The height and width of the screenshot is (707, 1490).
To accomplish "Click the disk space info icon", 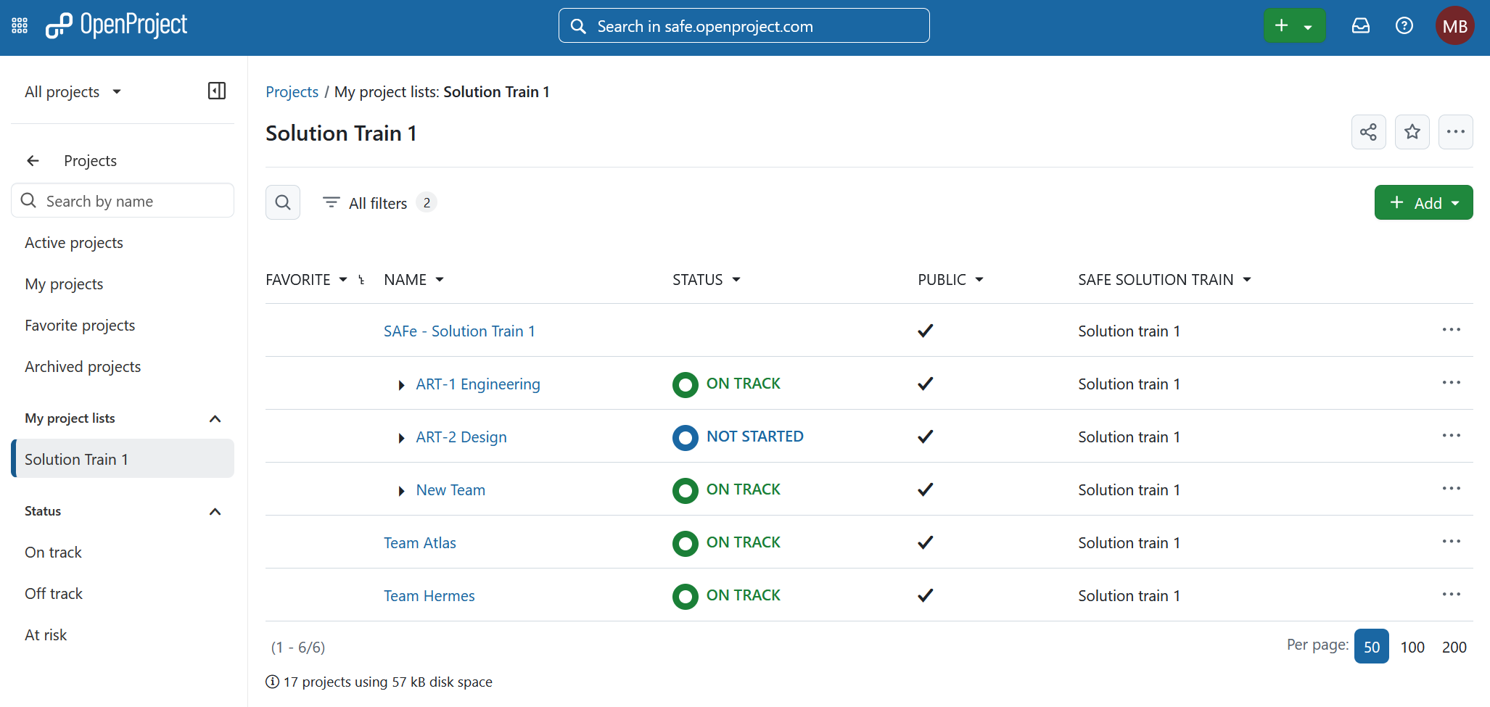I will pos(272,682).
